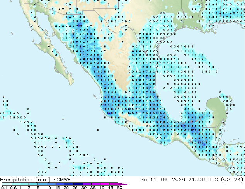
Task: Click the legend value "30"
Action: click(x=84, y=187)
